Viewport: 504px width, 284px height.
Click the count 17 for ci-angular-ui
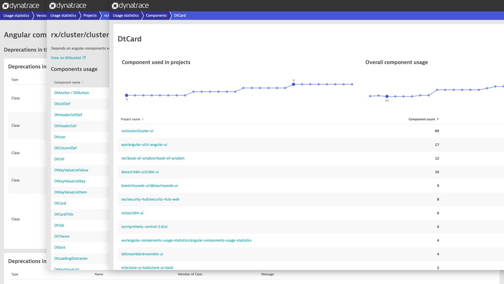(437, 144)
